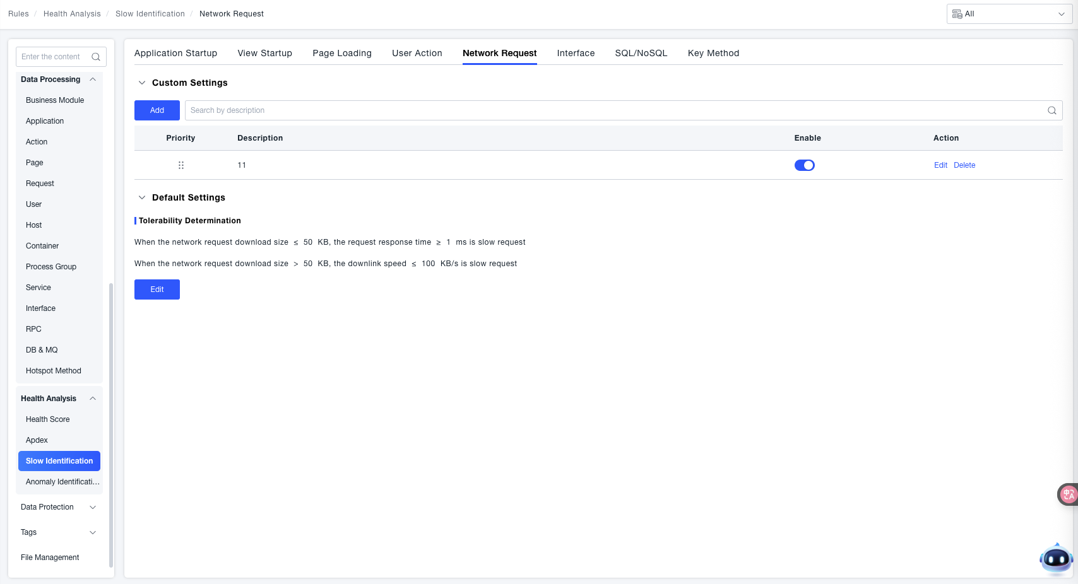Click the search icon in description search field

1051,110
